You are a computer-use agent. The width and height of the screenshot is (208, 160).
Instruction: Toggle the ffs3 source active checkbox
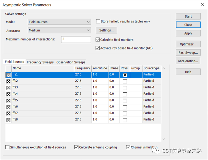tap(8, 88)
